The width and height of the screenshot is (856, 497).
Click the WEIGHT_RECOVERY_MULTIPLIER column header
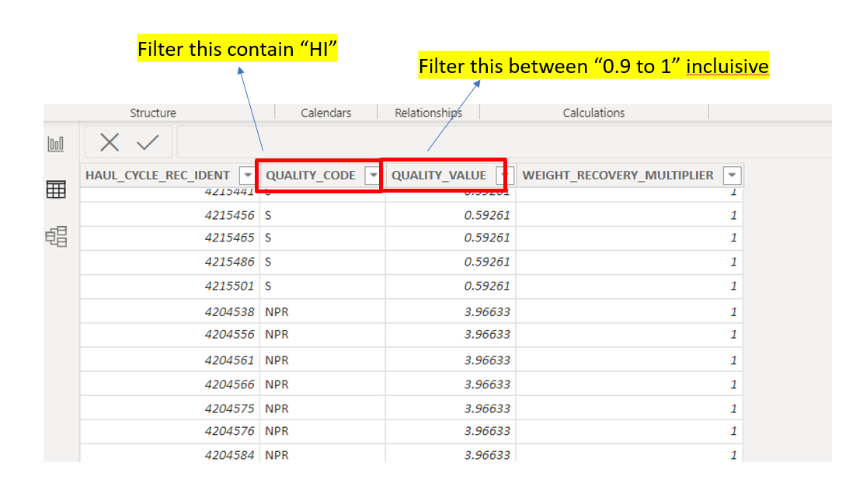point(618,176)
